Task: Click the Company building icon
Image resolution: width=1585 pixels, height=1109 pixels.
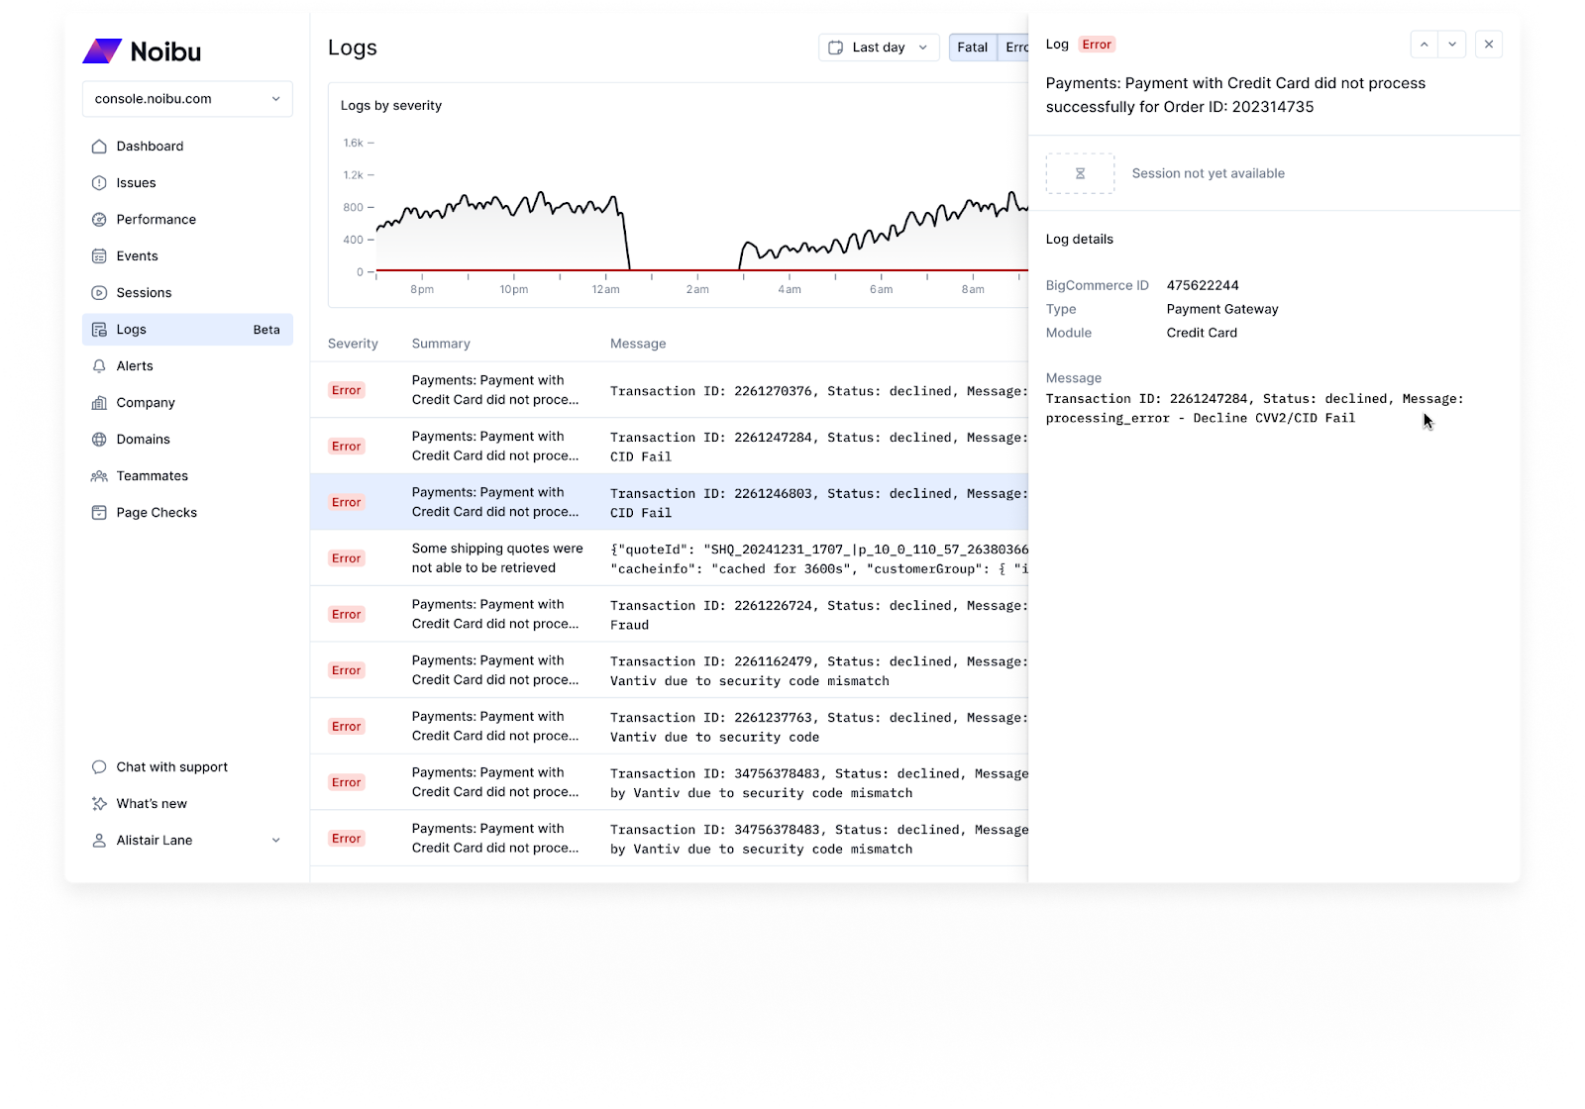Action: tap(99, 403)
